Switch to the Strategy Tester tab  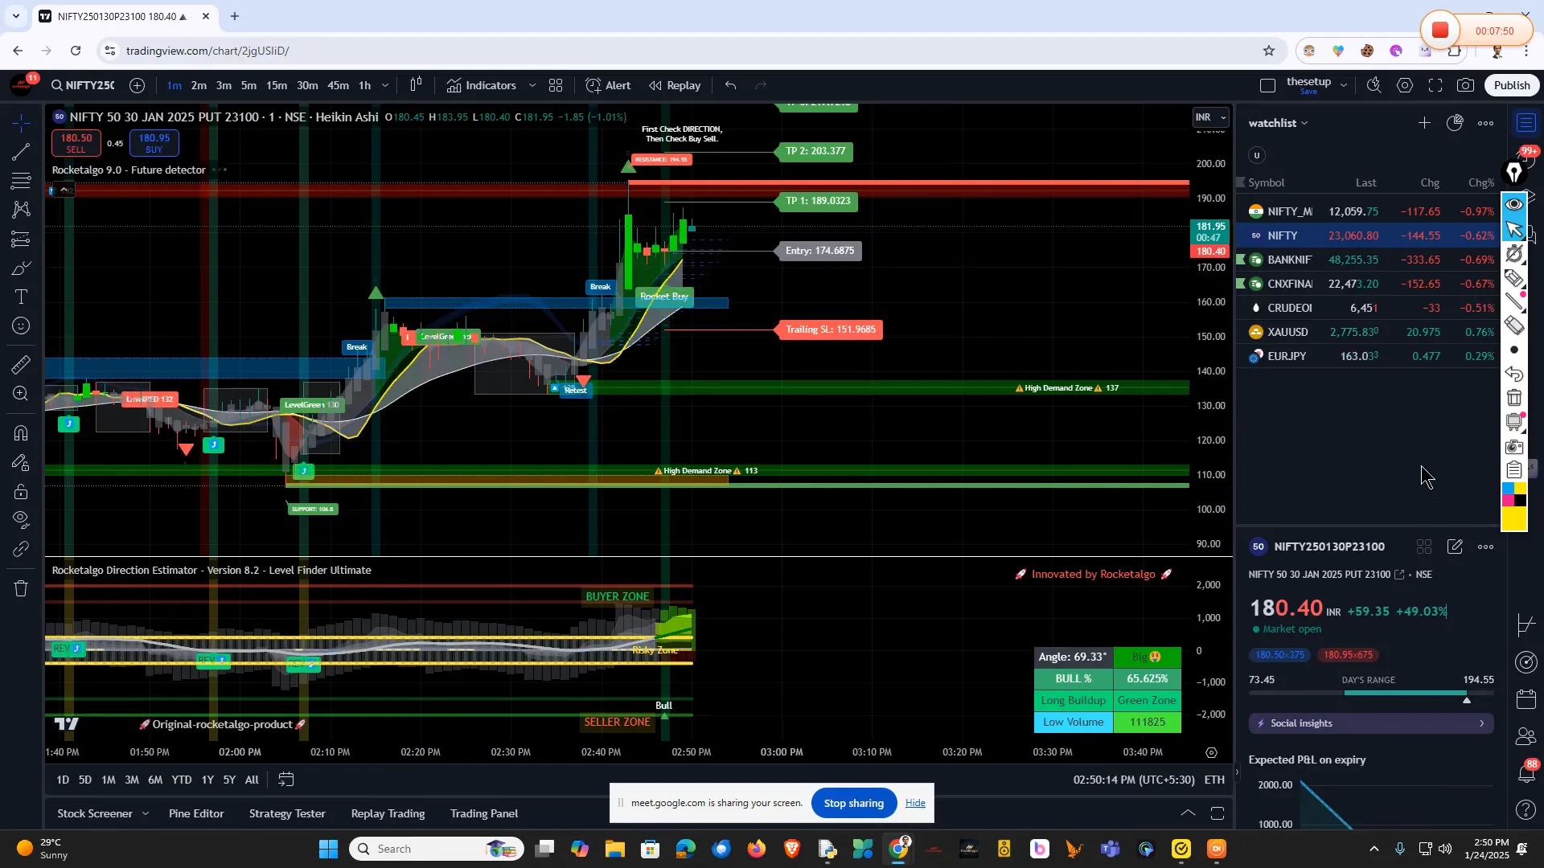point(287,813)
